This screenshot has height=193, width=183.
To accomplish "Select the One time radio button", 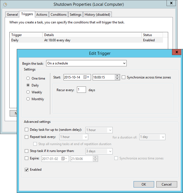I will [28, 78].
